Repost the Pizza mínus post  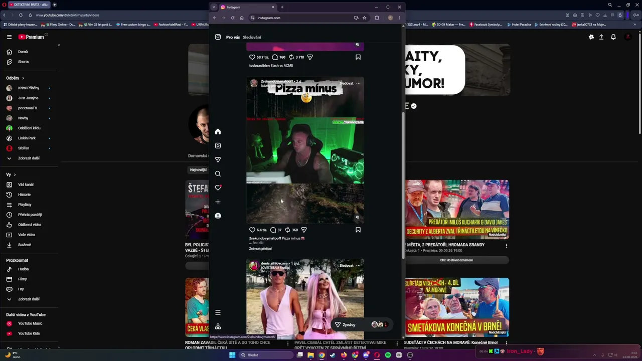[x=288, y=230]
